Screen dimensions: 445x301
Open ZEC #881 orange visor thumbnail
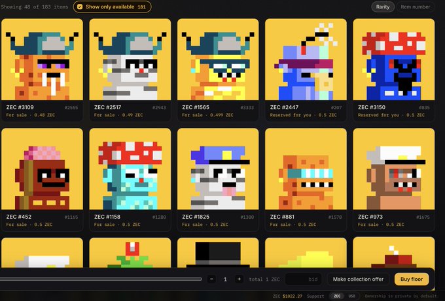[x=306, y=168]
